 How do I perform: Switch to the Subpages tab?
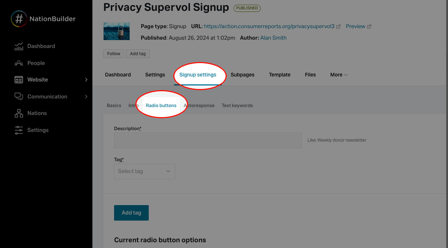pyautogui.click(x=242, y=75)
